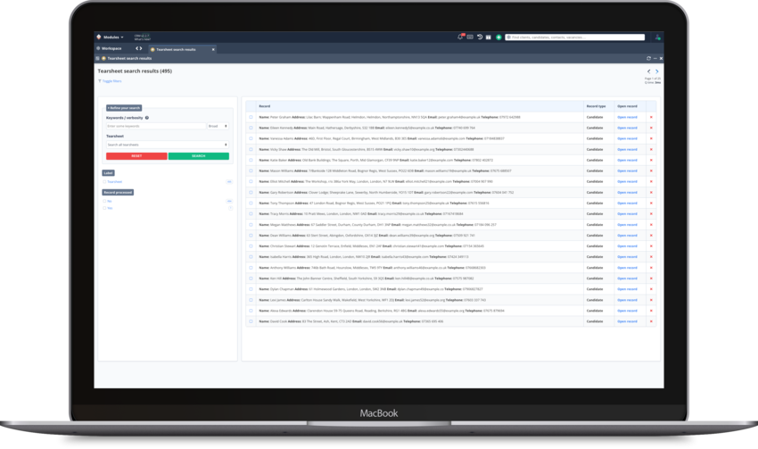Click the Record processed filter heading

tap(118, 192)
